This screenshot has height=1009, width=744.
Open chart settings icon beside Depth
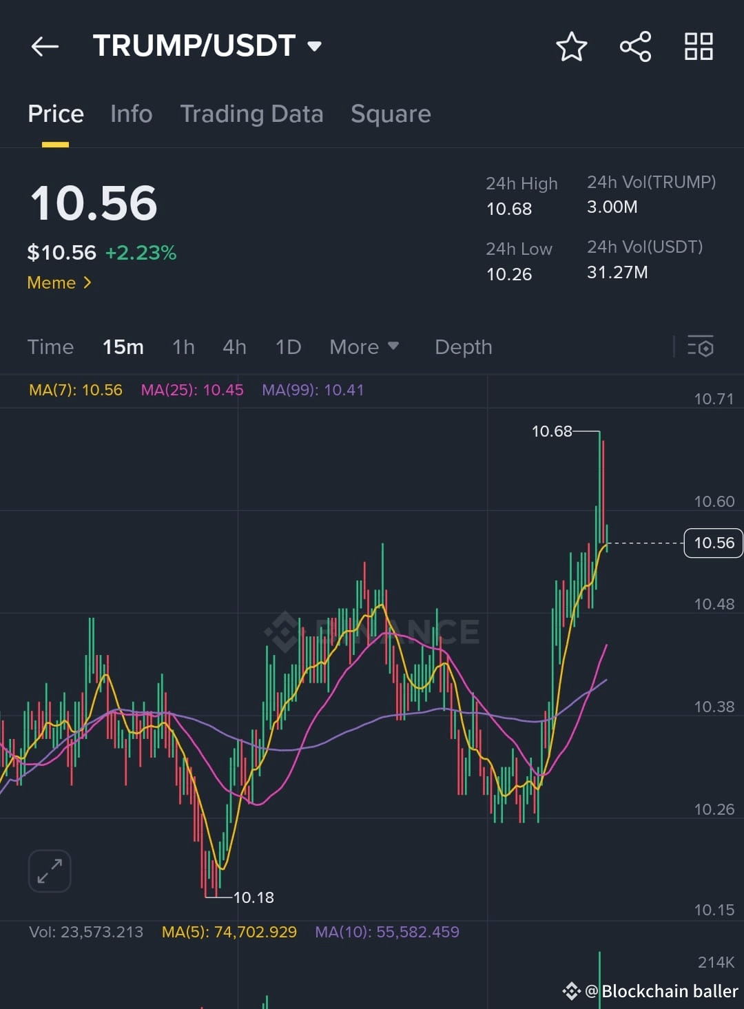click(x=701, y=346)
